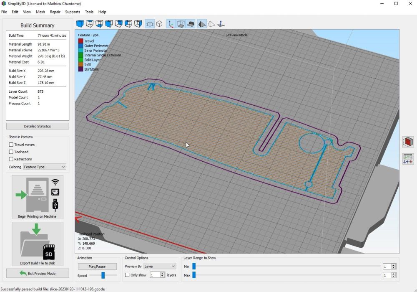Expand the Preview By Layer dropdown

160,266
